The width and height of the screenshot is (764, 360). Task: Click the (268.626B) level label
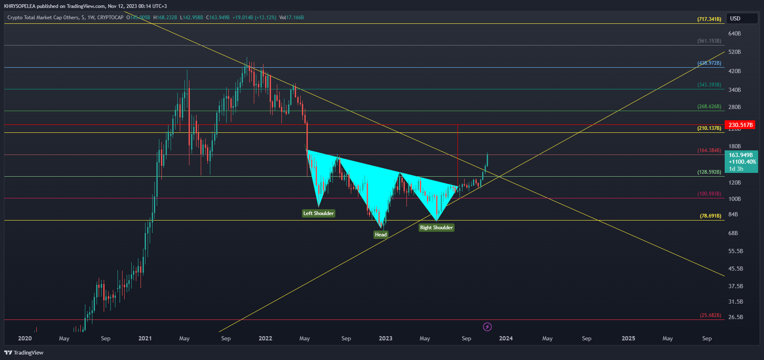click(709, 106)
